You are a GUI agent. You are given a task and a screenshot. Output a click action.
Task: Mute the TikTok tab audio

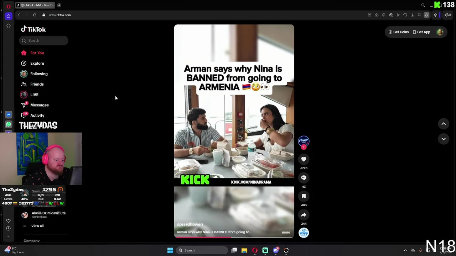tap(23, 5)
